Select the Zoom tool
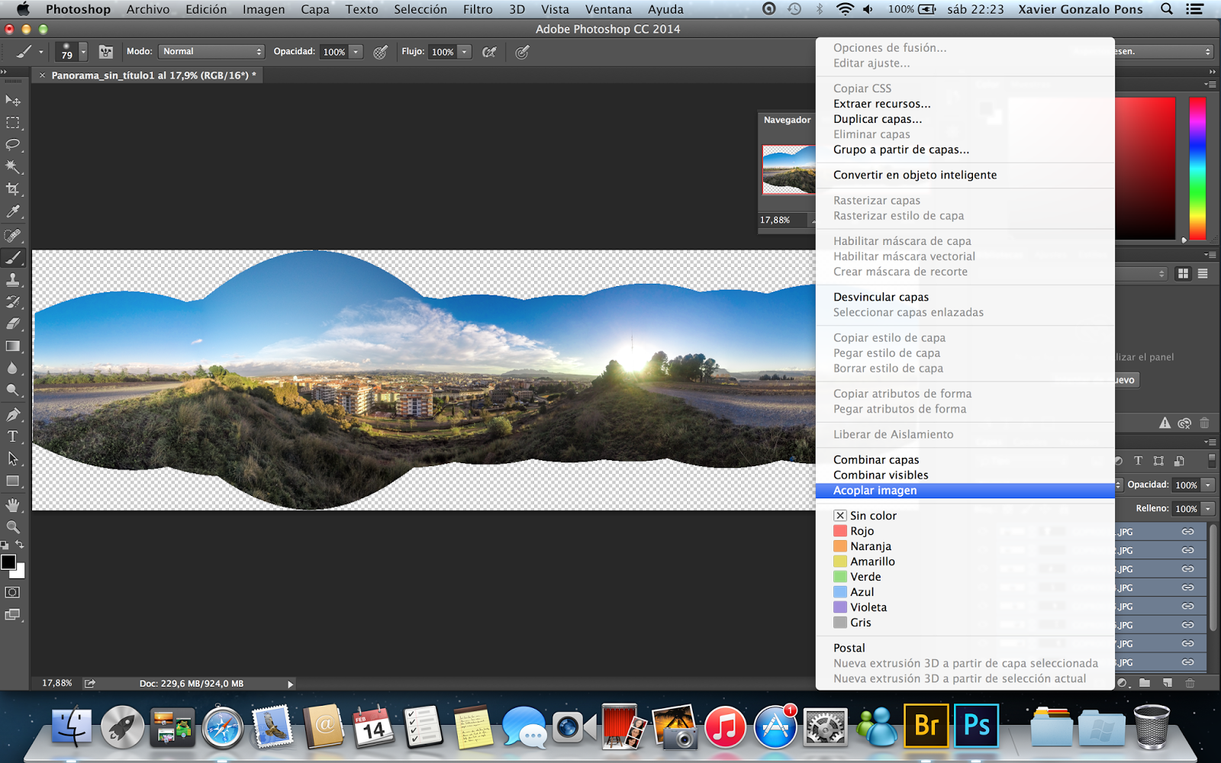The height and width of the screenshot is (763, 1221). [x=13, y=526]
